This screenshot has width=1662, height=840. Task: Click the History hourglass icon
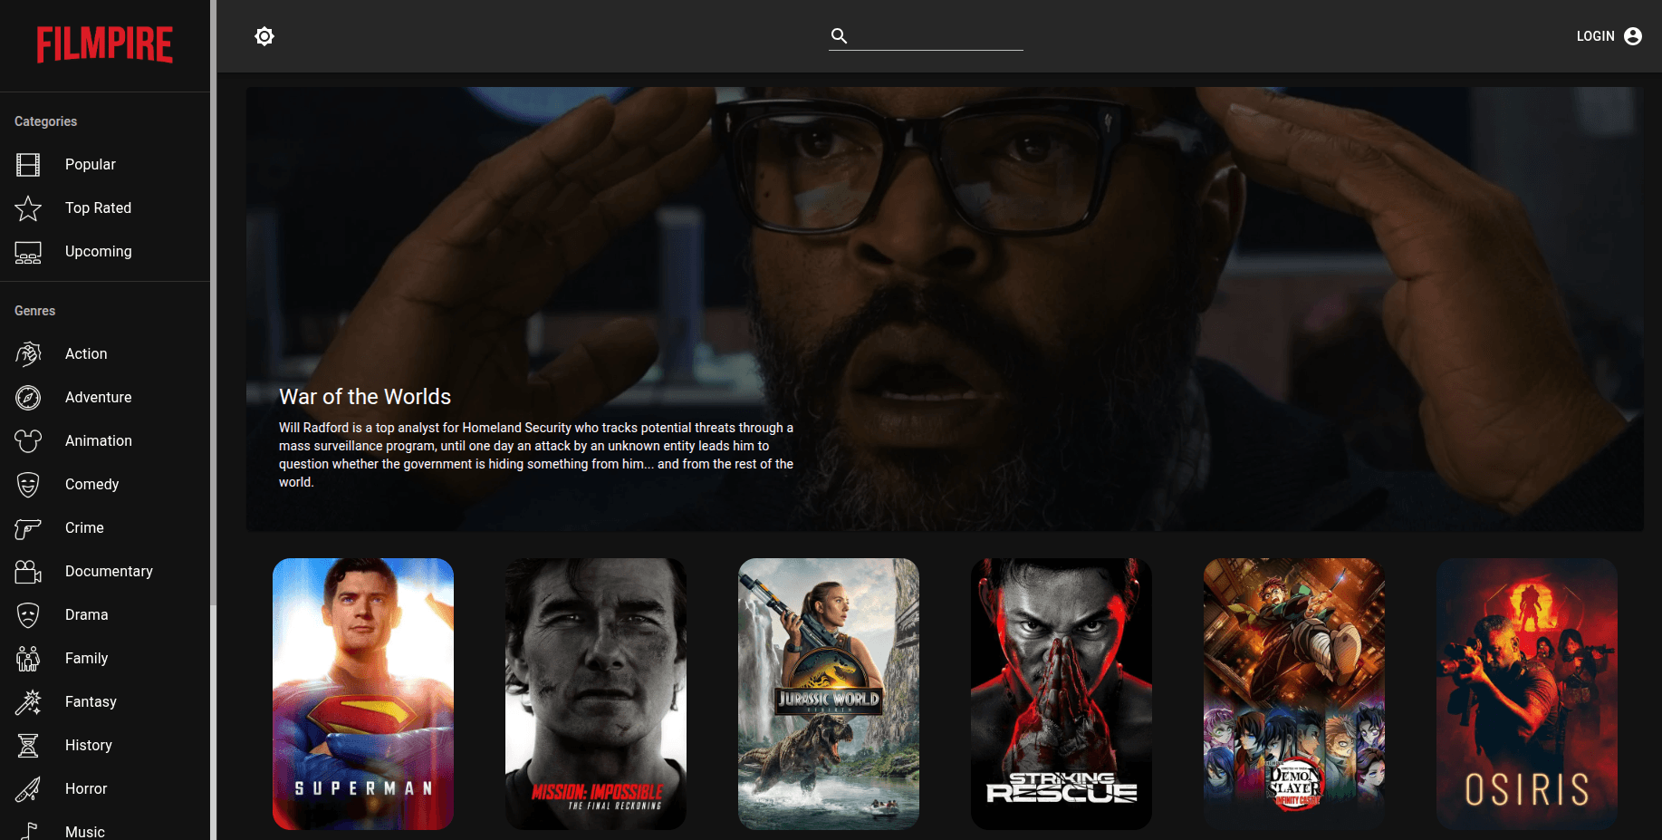click(28, 746)
